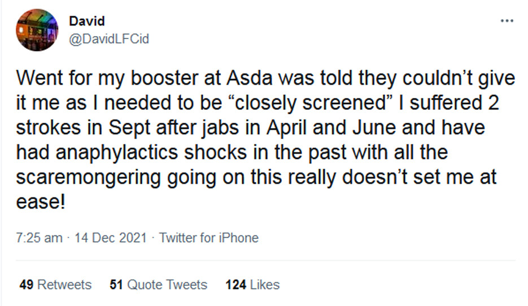The height and width of the screenshot is (306, 528).
Task: Click the 7:25 am timestamp
Action: click(39, 238)
